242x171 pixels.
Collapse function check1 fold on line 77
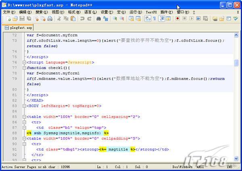24,68
